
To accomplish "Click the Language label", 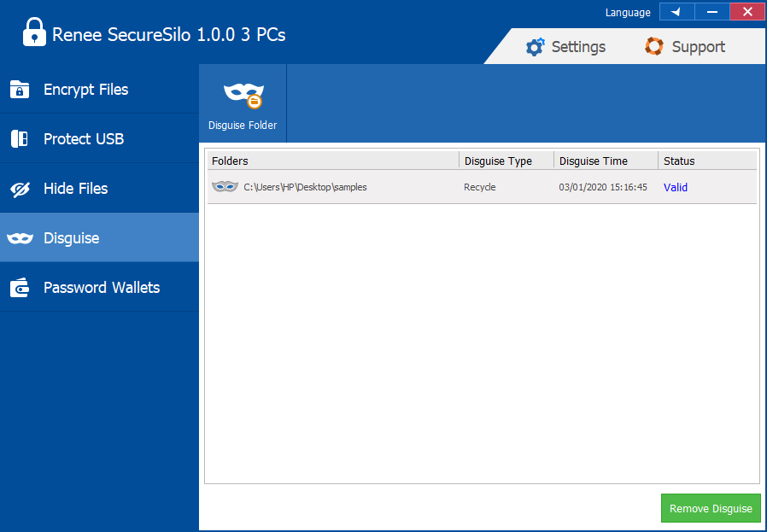I will click(x=628, y=13).
